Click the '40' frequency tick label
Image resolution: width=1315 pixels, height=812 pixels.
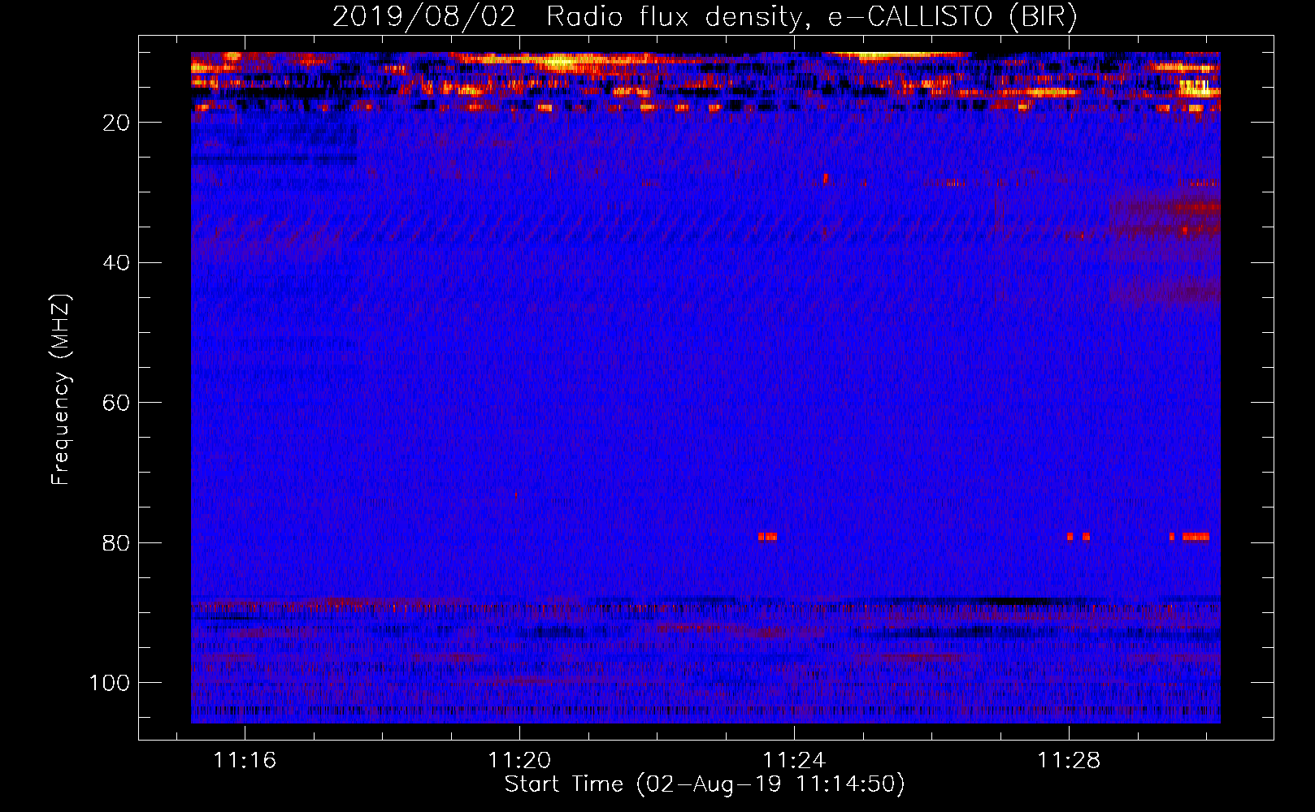116,263
